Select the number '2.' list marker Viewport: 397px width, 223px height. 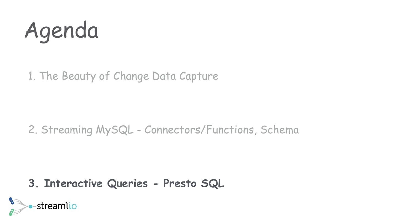(33, 130)
